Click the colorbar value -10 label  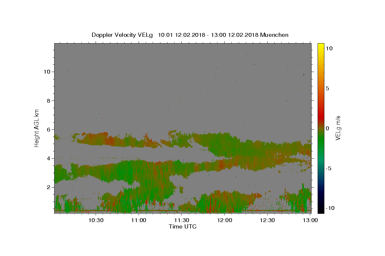330,208
